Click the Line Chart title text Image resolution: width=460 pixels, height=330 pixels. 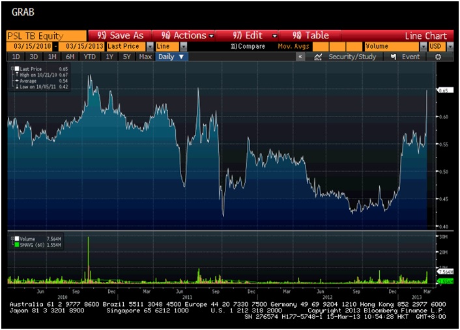point(425,36)
